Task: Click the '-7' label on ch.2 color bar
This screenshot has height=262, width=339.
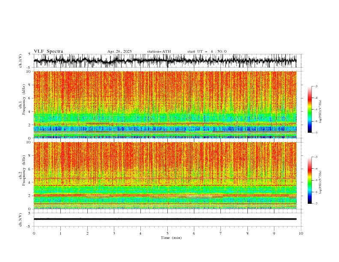Action: click(315, 203)
